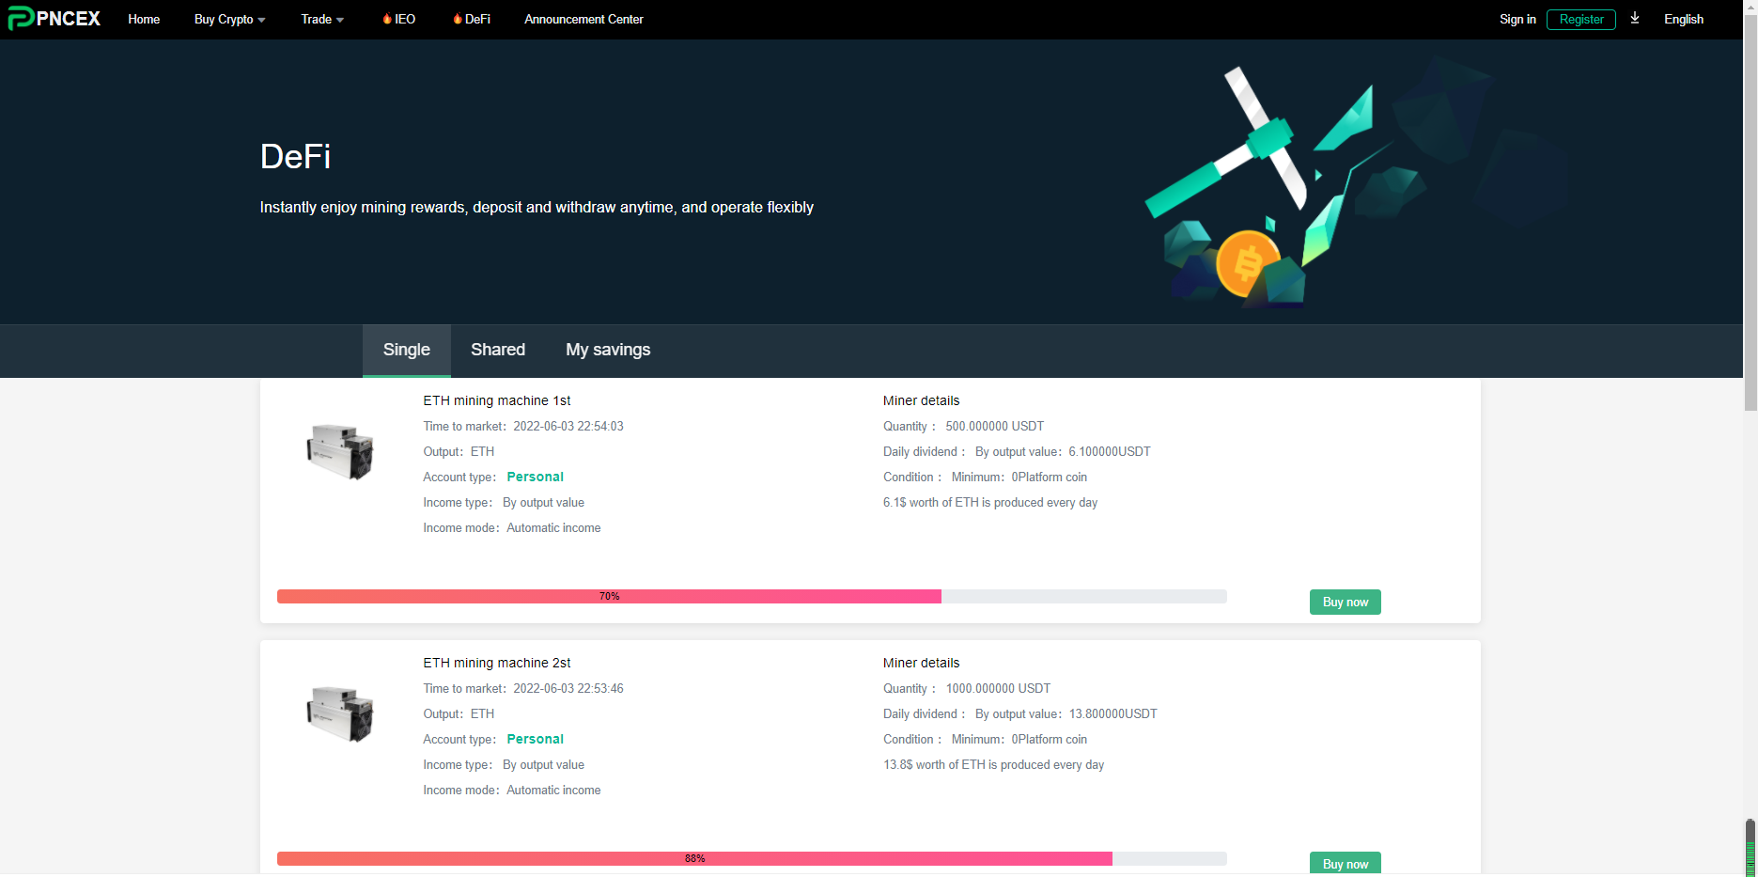
Task: Buy now the ETH mining machine 1st
Action: pyautogui.click(x=1345, y=602)
